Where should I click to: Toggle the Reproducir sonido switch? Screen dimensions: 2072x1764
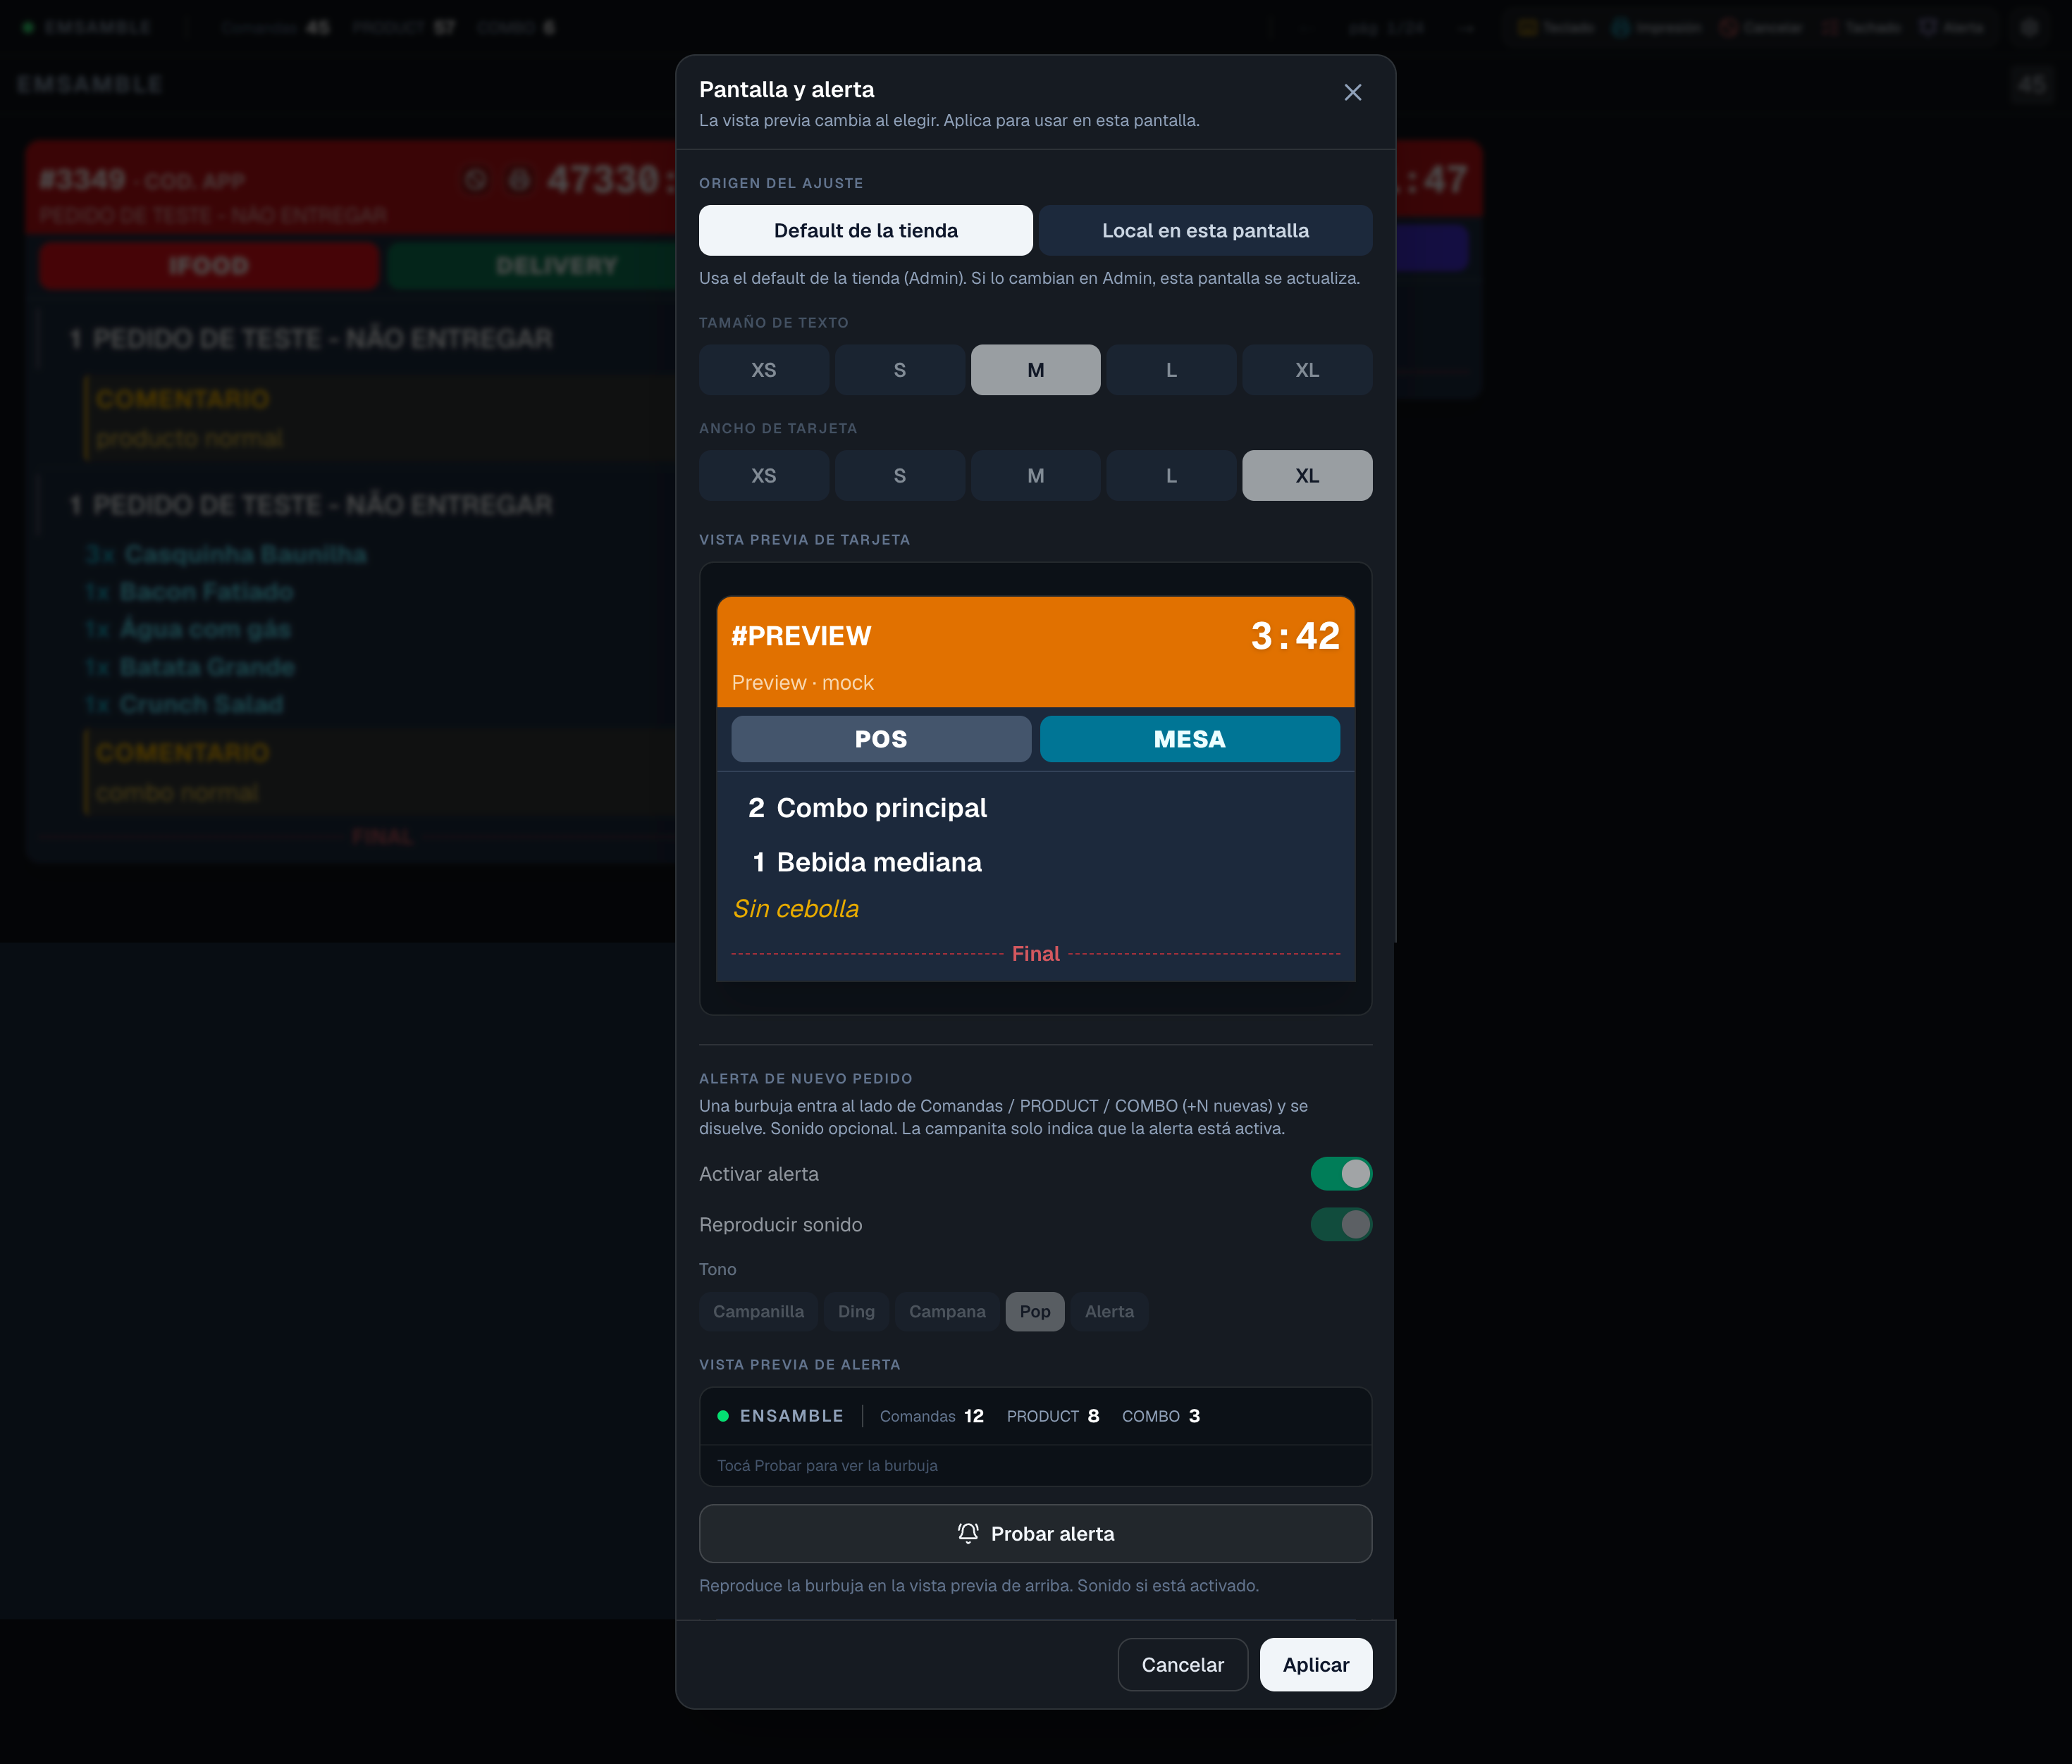tap(1341, 1224)
